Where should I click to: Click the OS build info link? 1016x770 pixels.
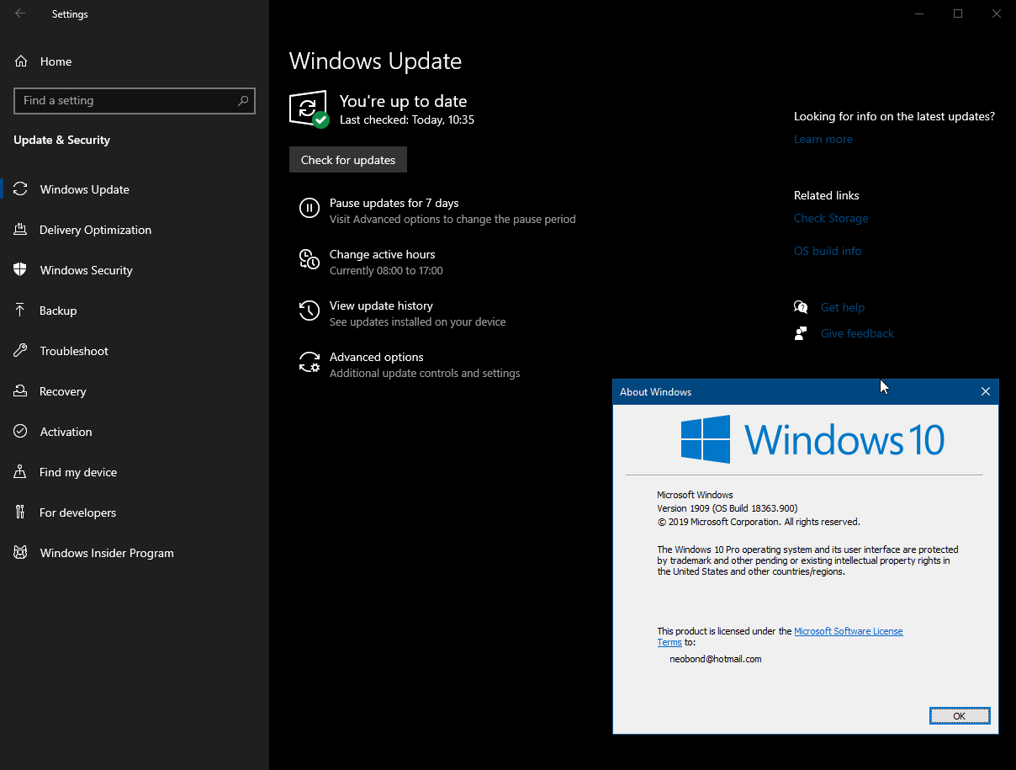click(x=827, y=250)
